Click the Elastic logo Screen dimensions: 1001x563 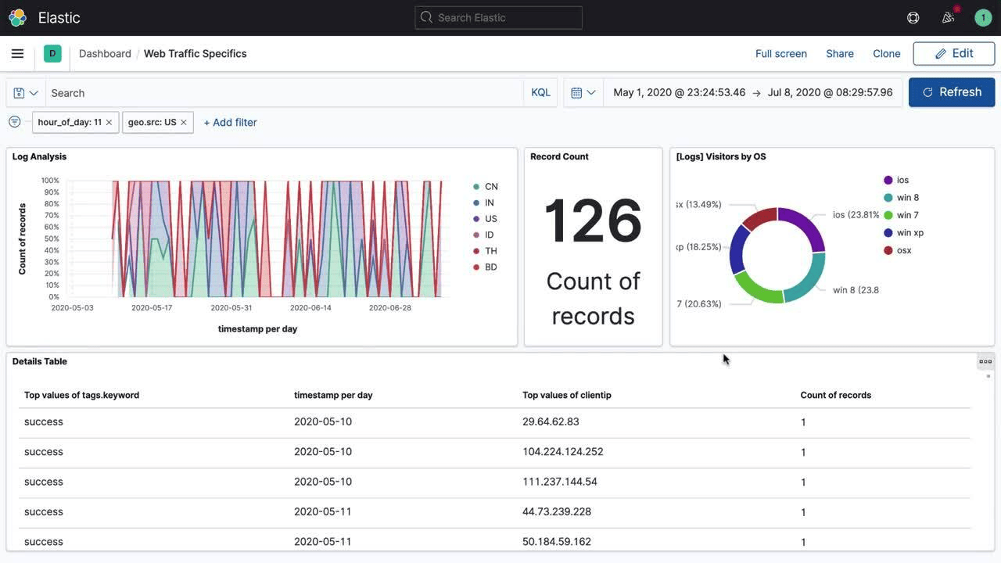click(17, 16)
